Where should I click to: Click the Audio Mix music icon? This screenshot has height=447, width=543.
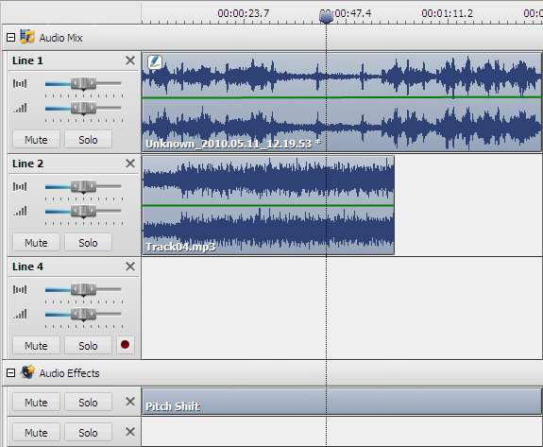[x=27, y=36]
